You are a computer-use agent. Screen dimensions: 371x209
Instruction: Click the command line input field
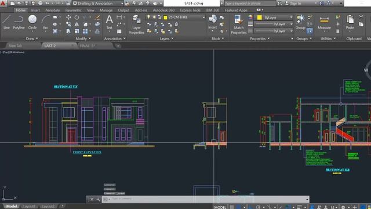point(205,199)
